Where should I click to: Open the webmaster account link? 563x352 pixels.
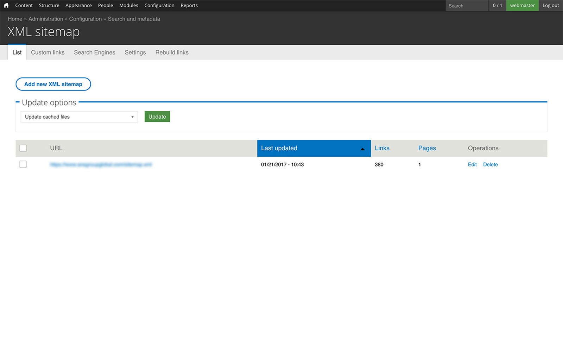pyautogui.click(x=523, y=5)
